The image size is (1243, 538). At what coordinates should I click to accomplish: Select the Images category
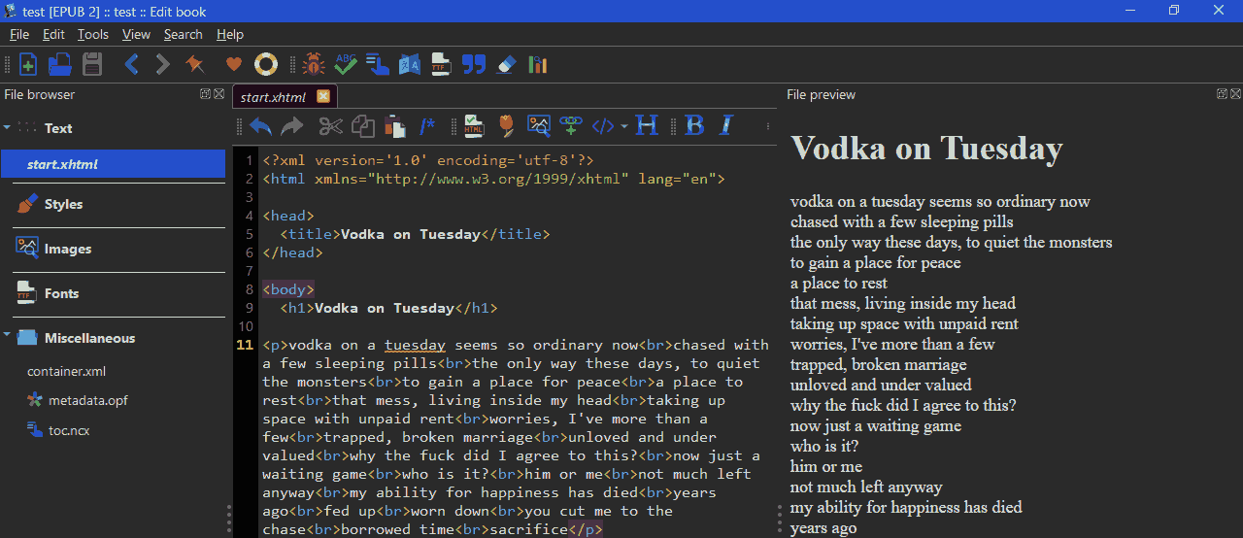(x=68, y=249)
